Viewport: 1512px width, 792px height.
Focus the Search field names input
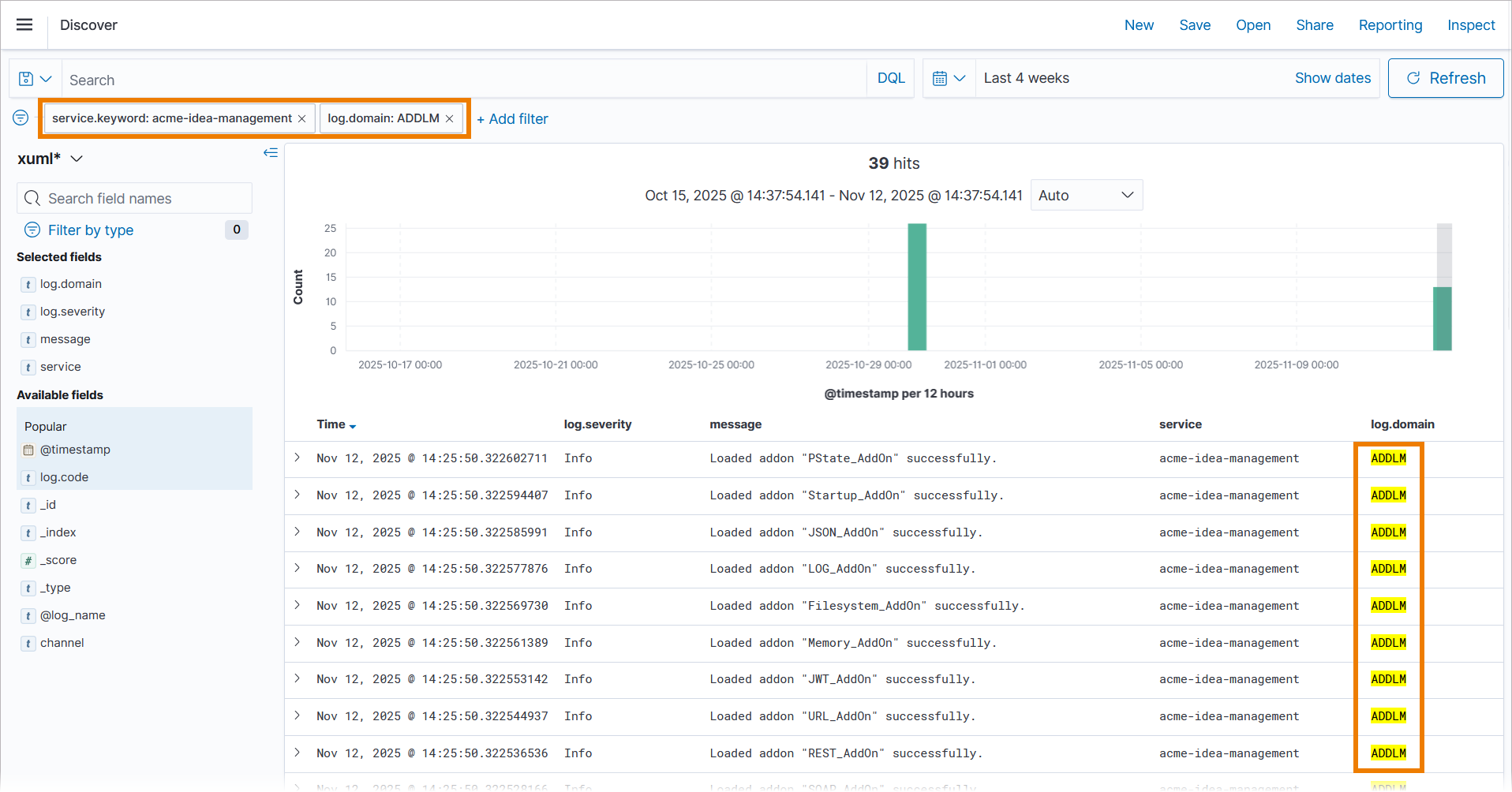tap(134, 199)
